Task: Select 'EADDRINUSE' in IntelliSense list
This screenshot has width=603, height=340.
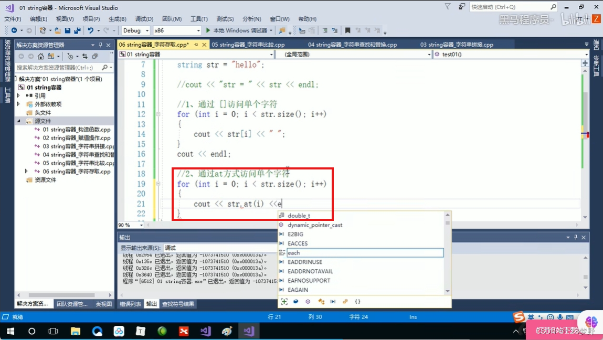Action: click(305, 262)
